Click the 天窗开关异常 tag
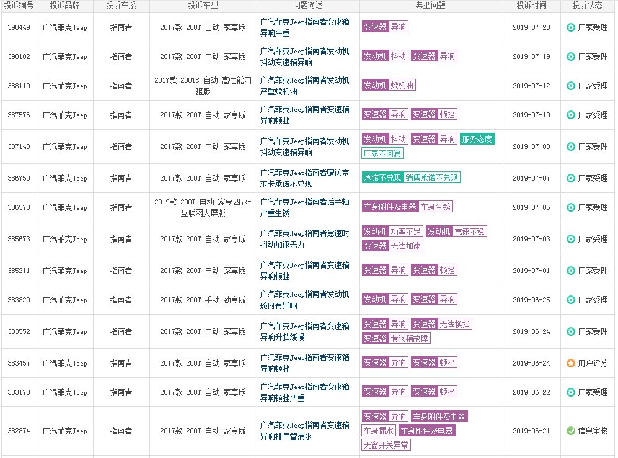618x458 pixels. (x=386, y=446)
